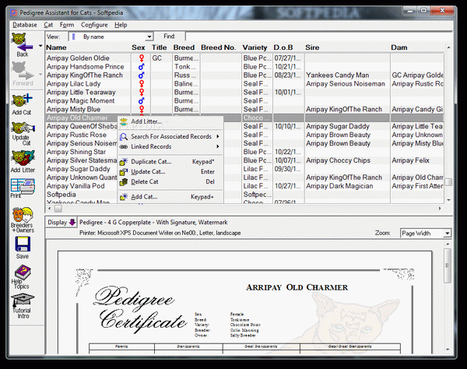The height and width of the screenshot is (369, 467).
Task: Click the Add Litter sidebar icon
Action: tap(22, 161)
